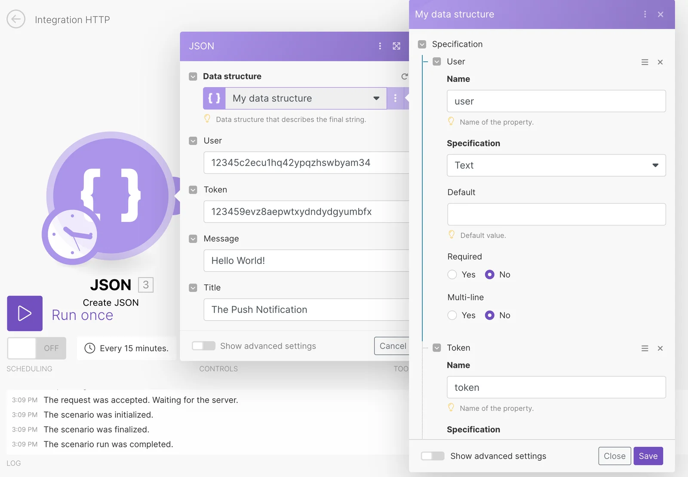Screen dimensions: 688x477
Task: Grab the User item reorder handle
Action: (x=645, y=62)
